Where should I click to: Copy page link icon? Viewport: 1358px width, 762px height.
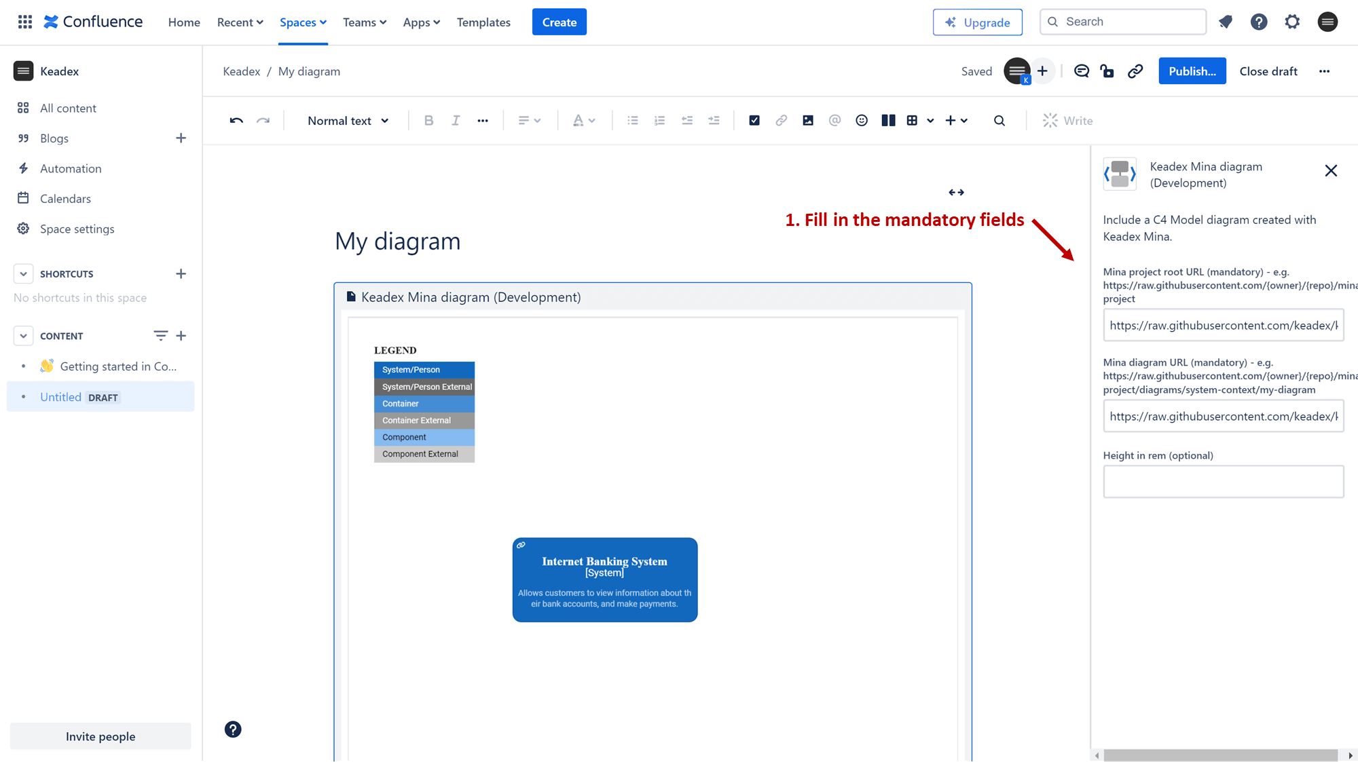pos(1135,71)
